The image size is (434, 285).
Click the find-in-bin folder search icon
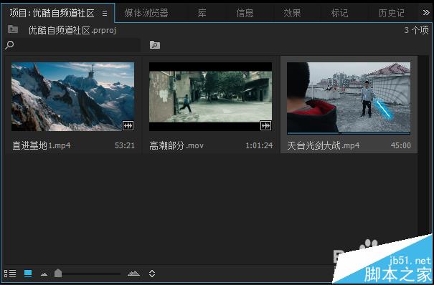click(155, 44)
